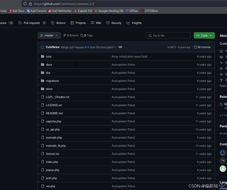Switch to the Projects tab
This screenshot has height=190, width=227.
point(78,23)
